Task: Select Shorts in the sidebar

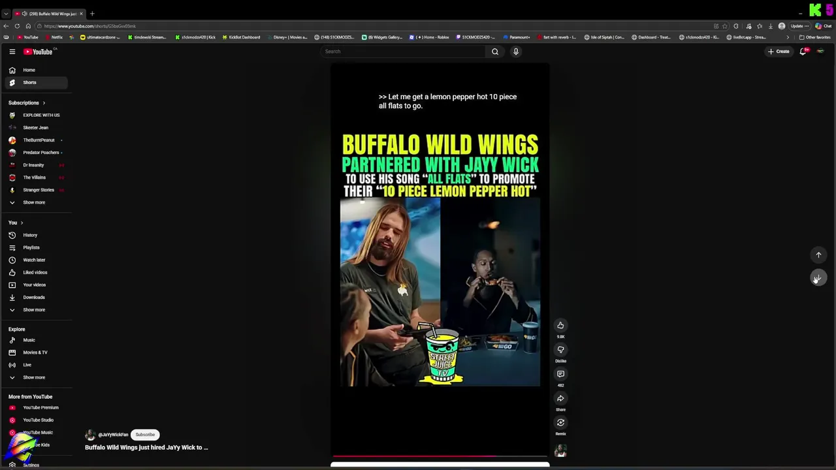Action: coord(37,82)
